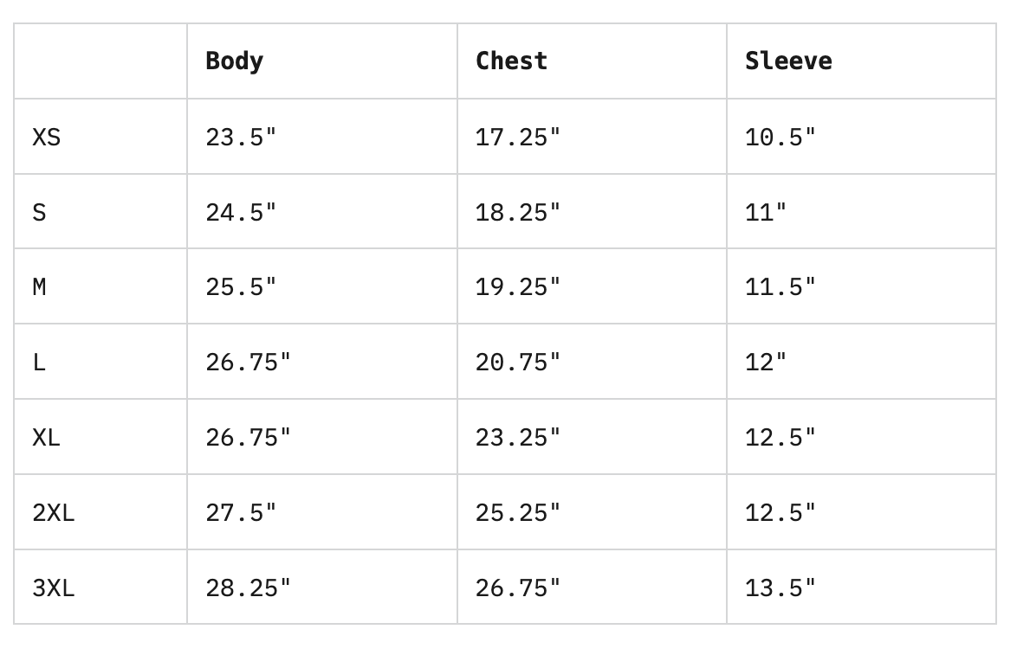Select the S size row label
1017x655 pixels.
(x=40, y=212)
